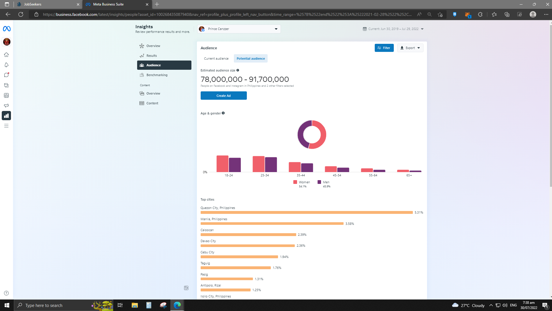552x311 pixels.
Task: Open the MetaMask fox extension icon
Action: click(x=467, y=14)
